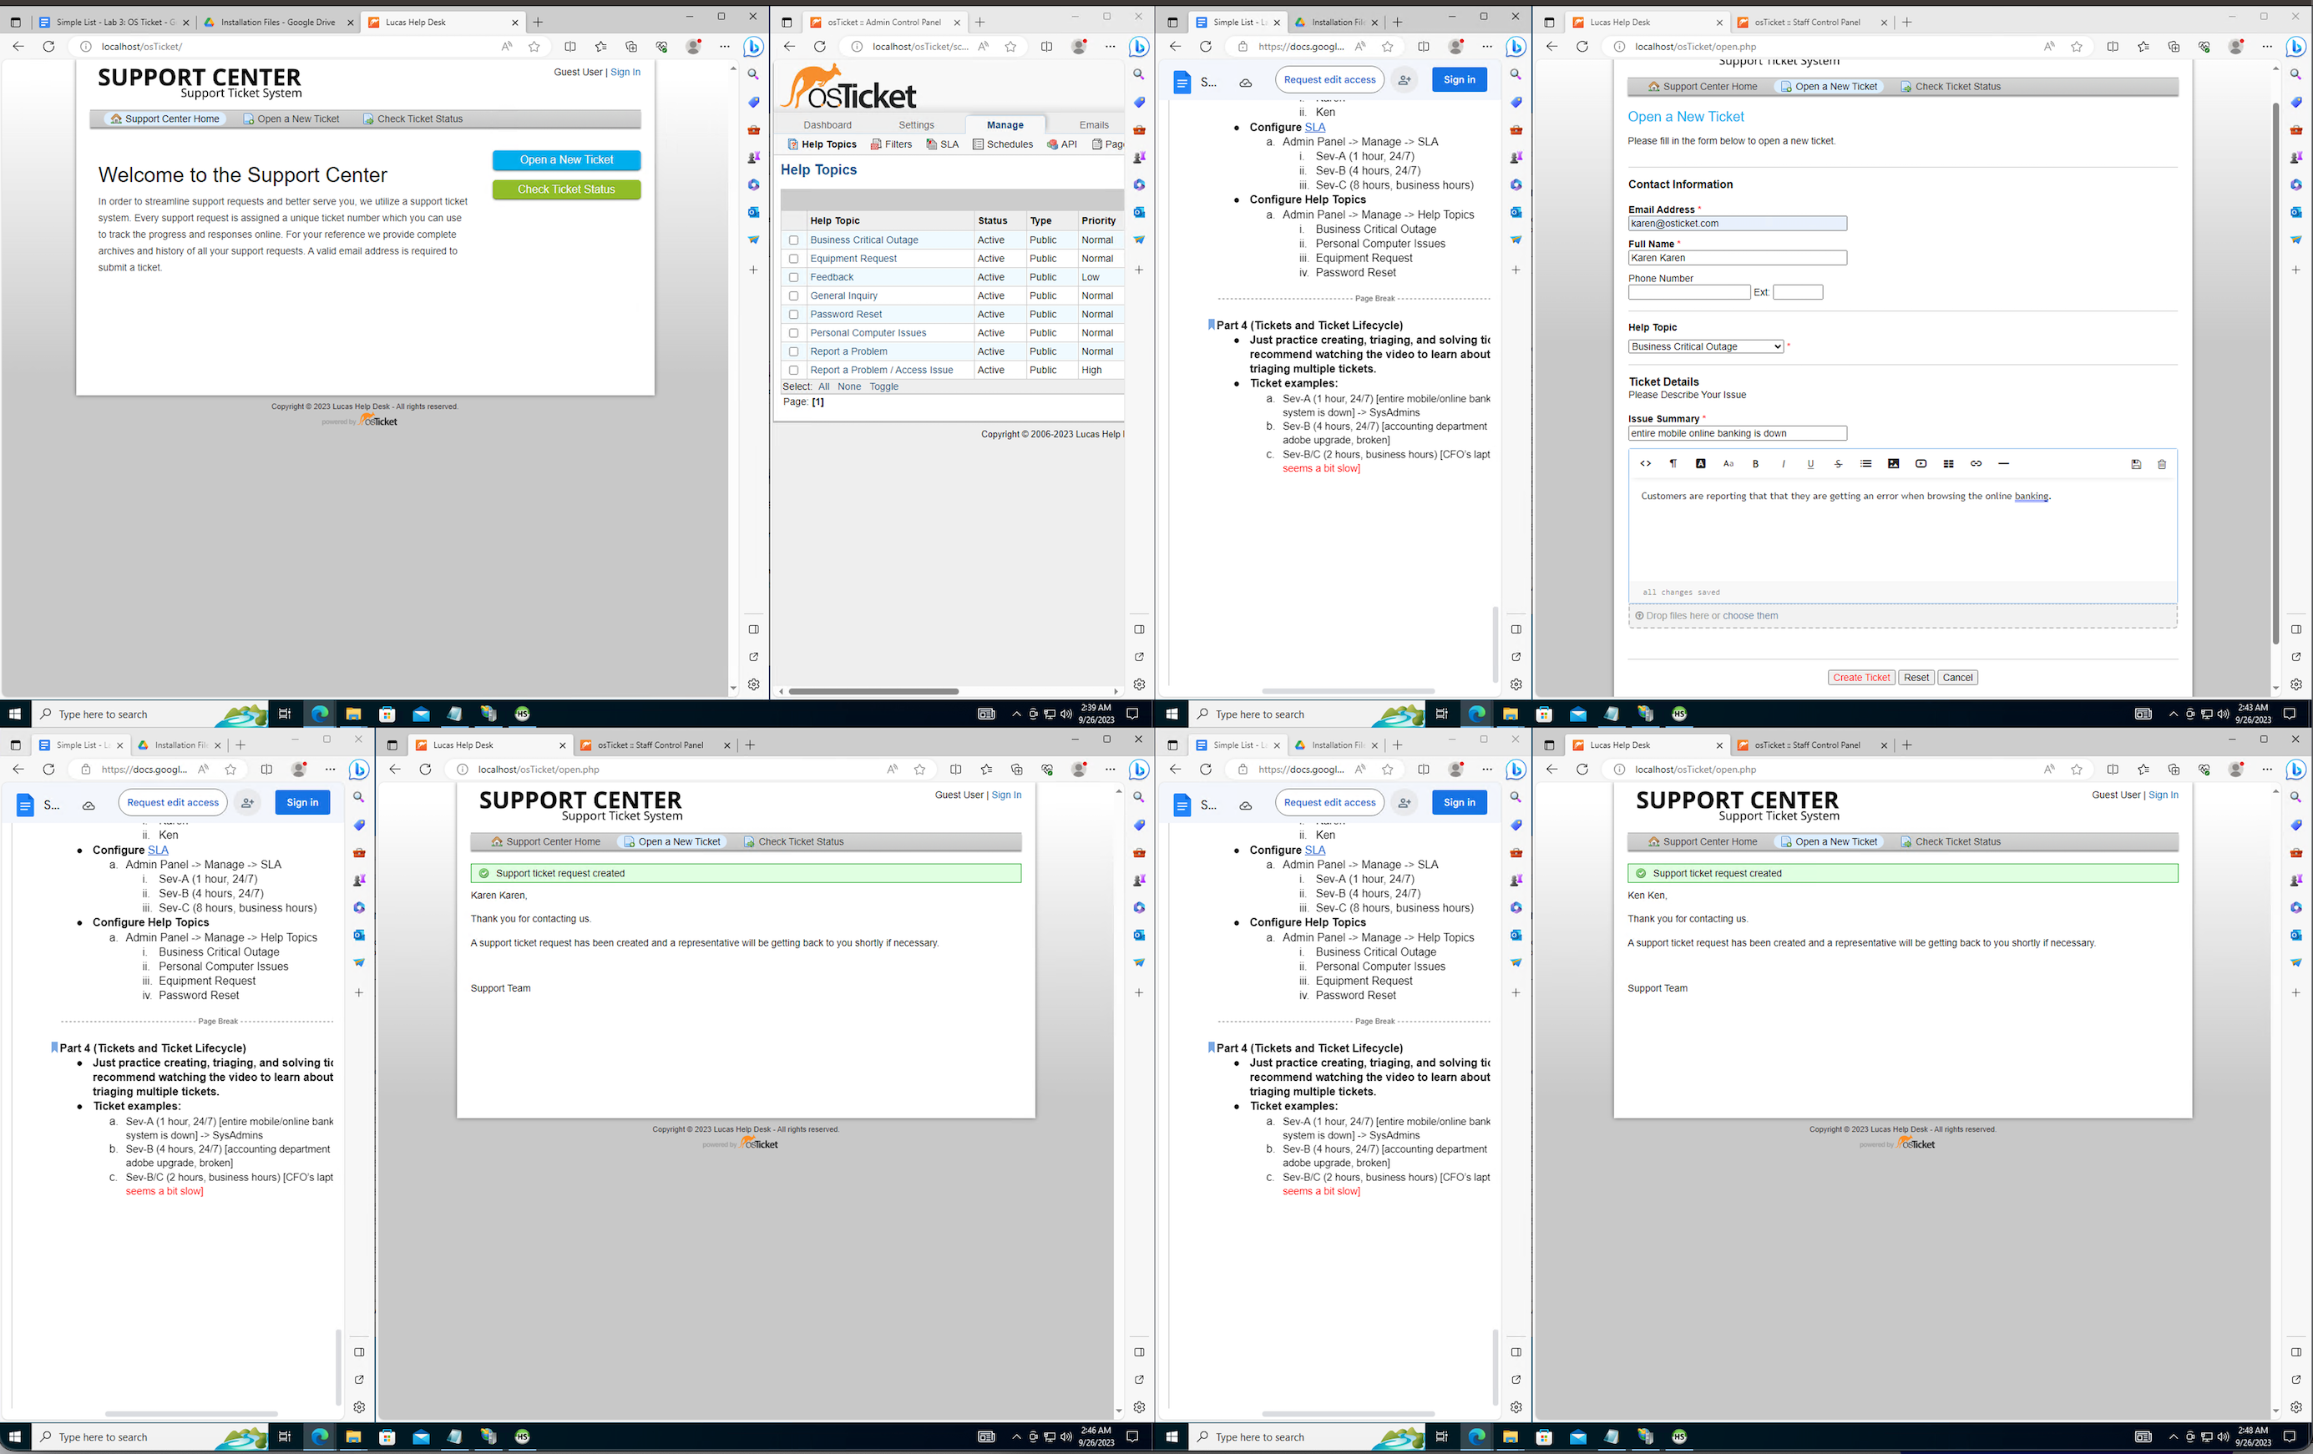
Task: Click the Create Ticket button
Action: (1860, 677)
